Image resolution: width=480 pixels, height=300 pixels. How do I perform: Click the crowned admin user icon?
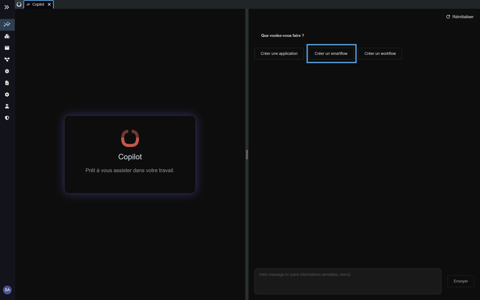click(x=7, y=106)
